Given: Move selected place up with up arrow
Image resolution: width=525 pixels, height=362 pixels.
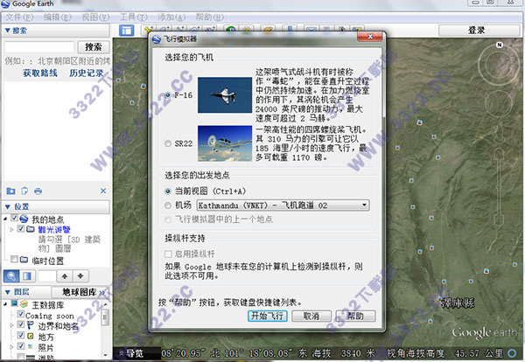Looking at the screenshot, I should click(x=65, y=276).
